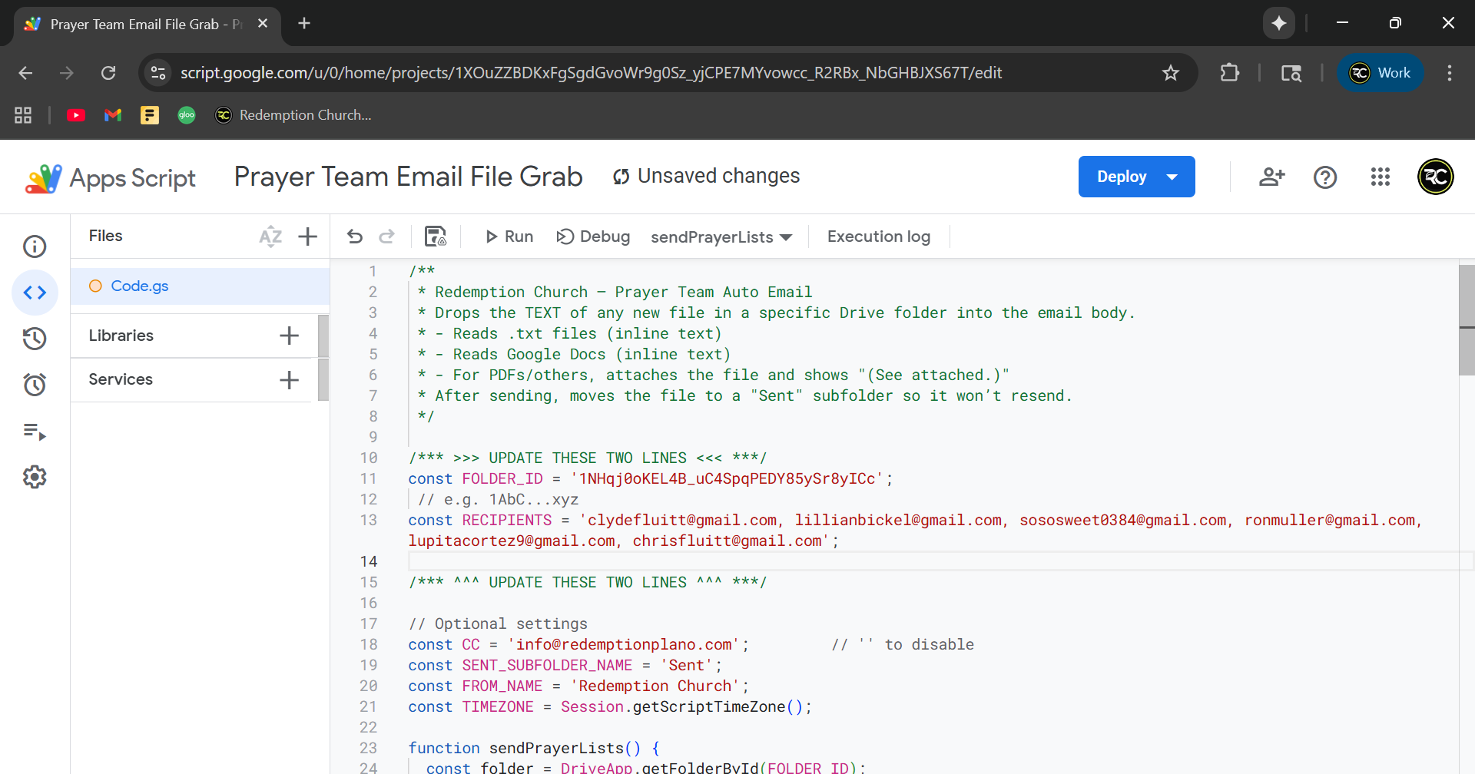Open the Overview info icon in sidebar
Screen dimensions: 1475x774
pyautogui.click(x=35, y=246)
